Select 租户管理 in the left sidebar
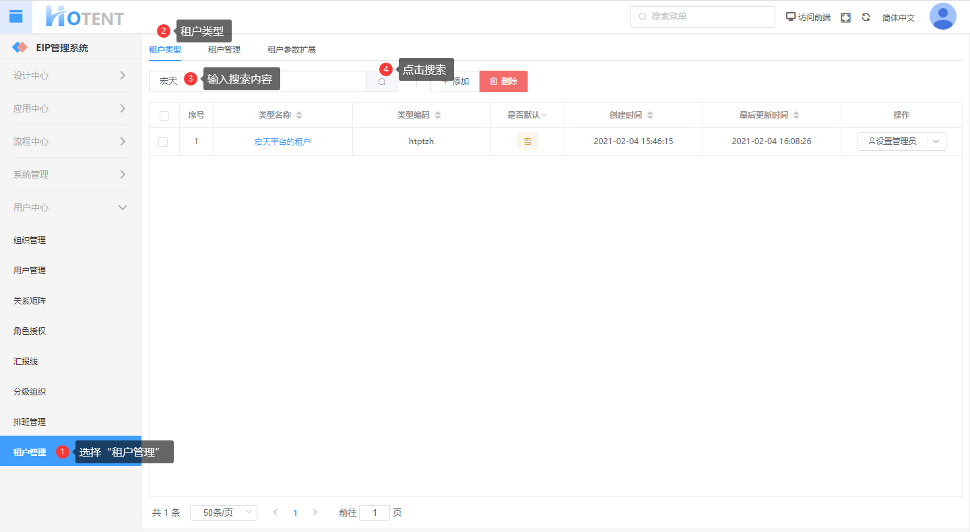The height and width of the screenshot is (532, 970). (71, 452)
